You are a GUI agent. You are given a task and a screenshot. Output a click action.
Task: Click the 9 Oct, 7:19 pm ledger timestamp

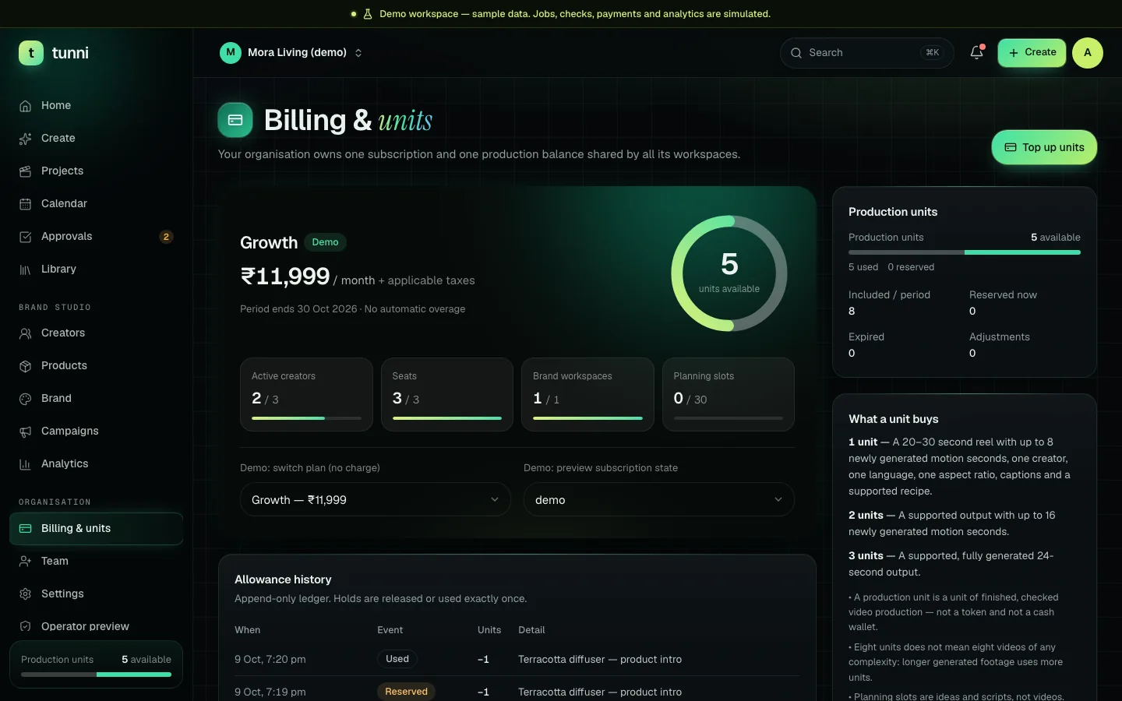pos(270,692)
